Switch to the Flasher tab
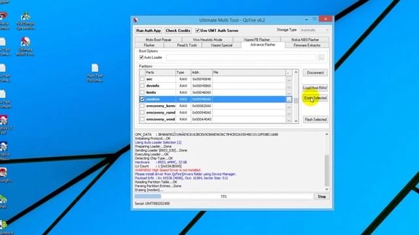419x235 pixels. tap(149, 45)
